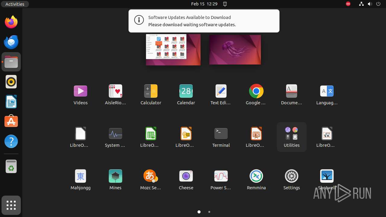
Task: Launch Thunderbird Mail from the dock
Action: pyautogui.click(x=11, y=42)
